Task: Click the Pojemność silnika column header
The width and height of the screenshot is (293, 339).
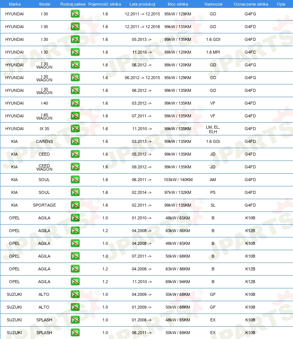Action: 105,4
